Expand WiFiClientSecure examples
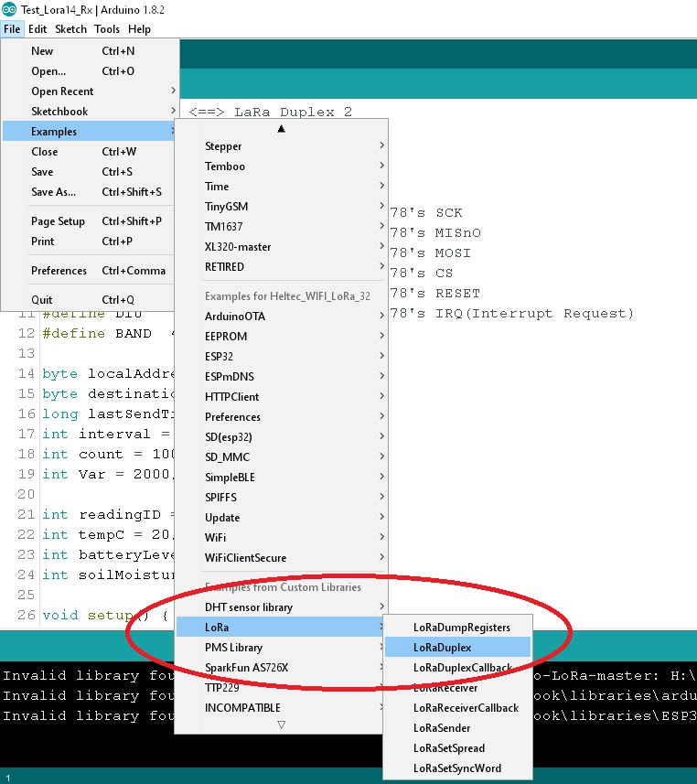Screen dimensions: 697x784 tap(281, 557)
